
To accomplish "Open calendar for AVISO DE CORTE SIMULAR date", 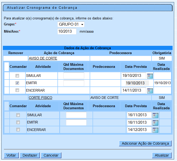I will point(150,76).
